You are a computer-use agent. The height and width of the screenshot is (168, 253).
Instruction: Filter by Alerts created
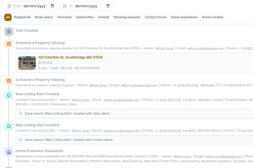click(213, 17)
